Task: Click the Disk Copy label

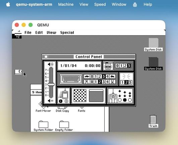Action: point(62,111)
